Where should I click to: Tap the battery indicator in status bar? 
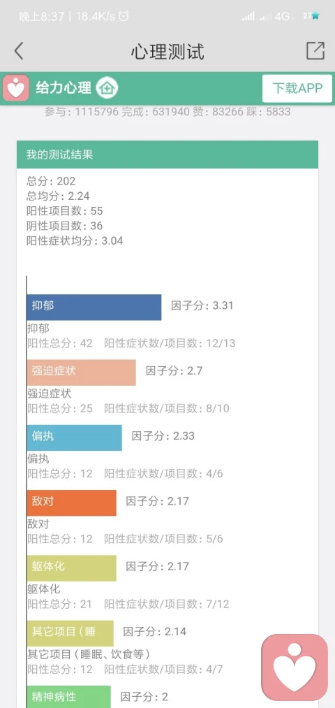point(311,16)
